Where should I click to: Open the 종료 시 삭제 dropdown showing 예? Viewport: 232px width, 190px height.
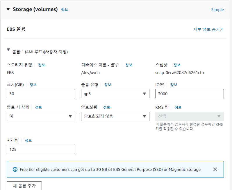pos(41,116)
